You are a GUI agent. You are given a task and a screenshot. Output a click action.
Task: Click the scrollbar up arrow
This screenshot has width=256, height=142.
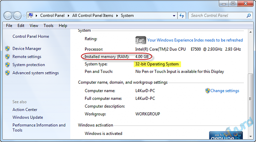click(251, 32)
